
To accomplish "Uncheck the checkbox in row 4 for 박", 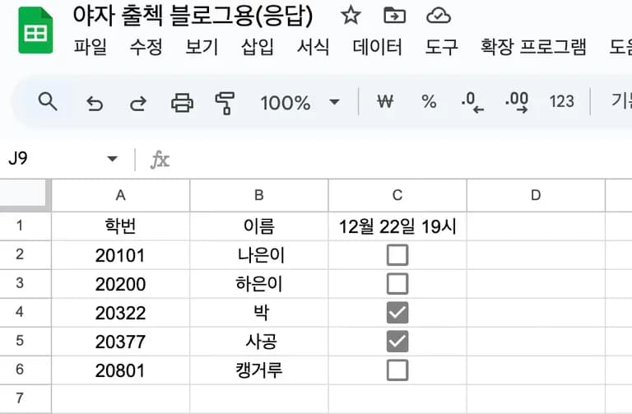I will (397, 313).
